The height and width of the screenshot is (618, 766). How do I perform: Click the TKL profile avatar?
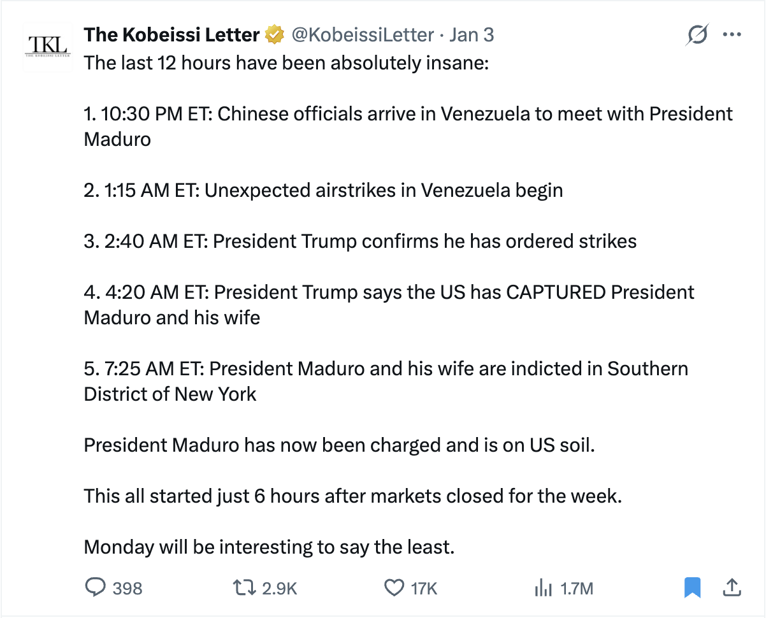47,45
